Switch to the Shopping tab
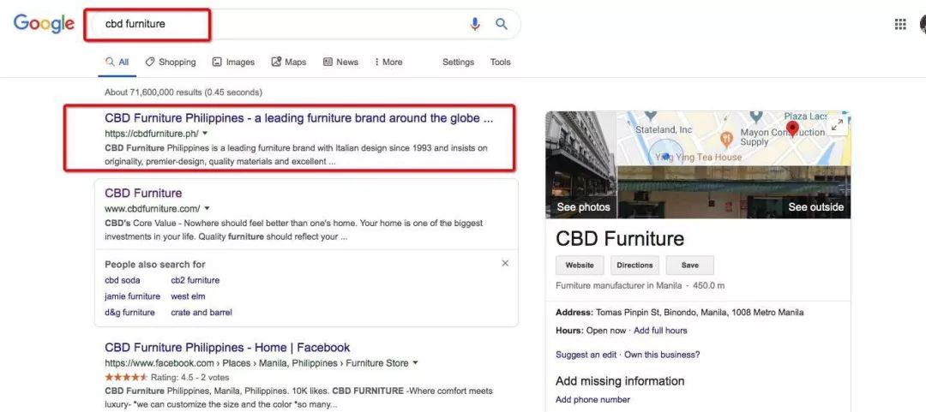926x412 pixels. tap(171, 62)
